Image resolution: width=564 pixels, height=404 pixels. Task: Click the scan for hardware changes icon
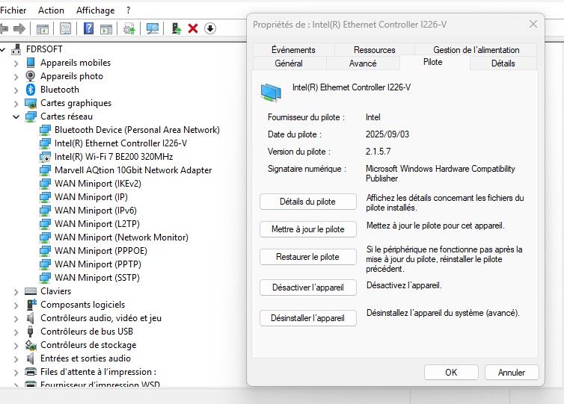pyautogui.click(x=153, y=28)
